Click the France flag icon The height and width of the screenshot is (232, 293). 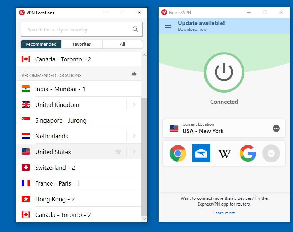click(x=26, y=183)
